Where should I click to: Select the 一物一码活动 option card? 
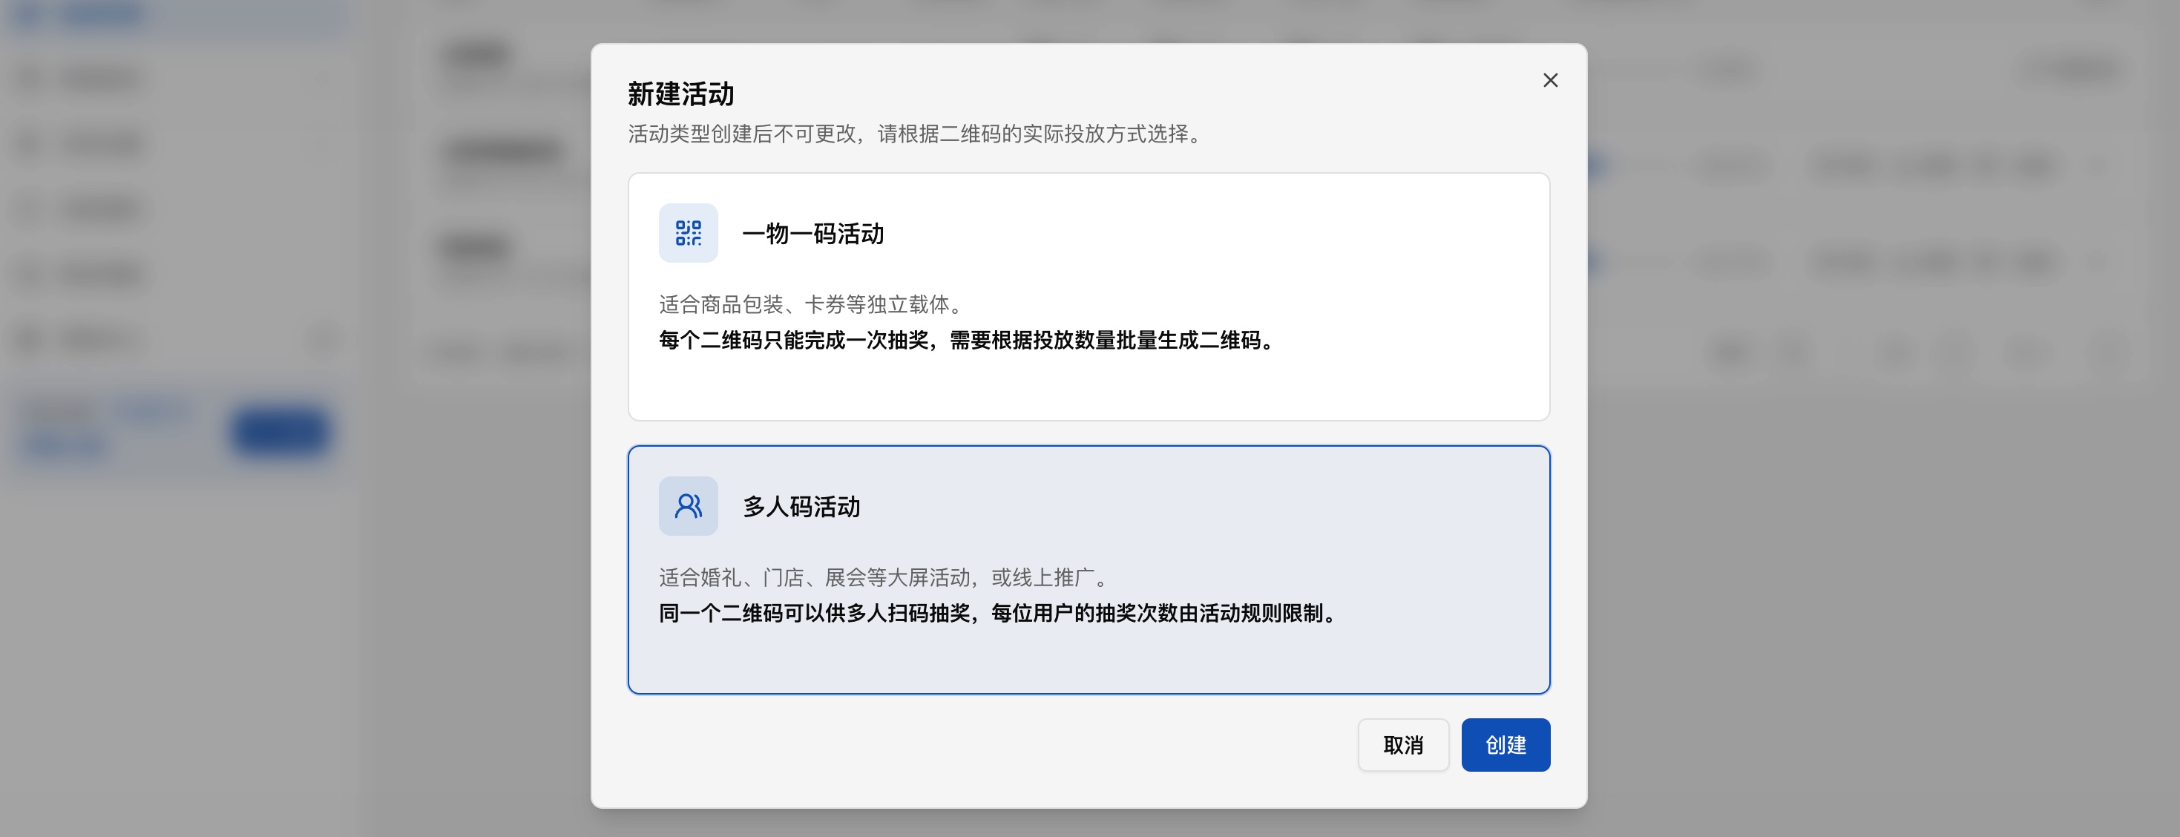[1089, 297]
